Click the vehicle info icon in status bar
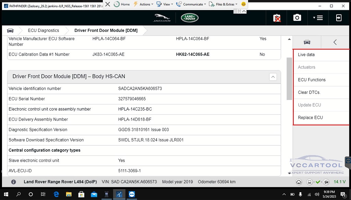This screenshot has height=200, width=351. tap(13, 182)
